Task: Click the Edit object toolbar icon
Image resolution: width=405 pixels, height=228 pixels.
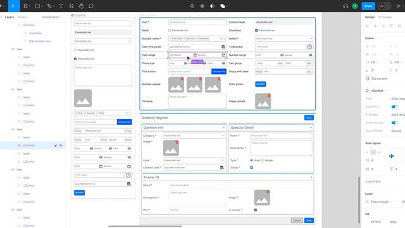Action: point(192,6)
